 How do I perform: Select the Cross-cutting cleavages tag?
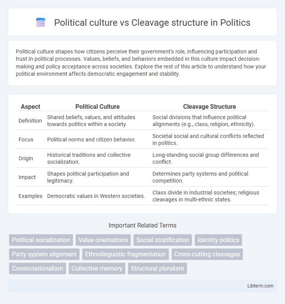coord(207,254)
